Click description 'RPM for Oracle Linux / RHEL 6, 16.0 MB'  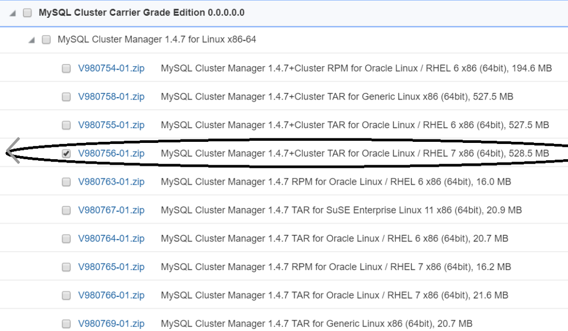click(336, 182)
